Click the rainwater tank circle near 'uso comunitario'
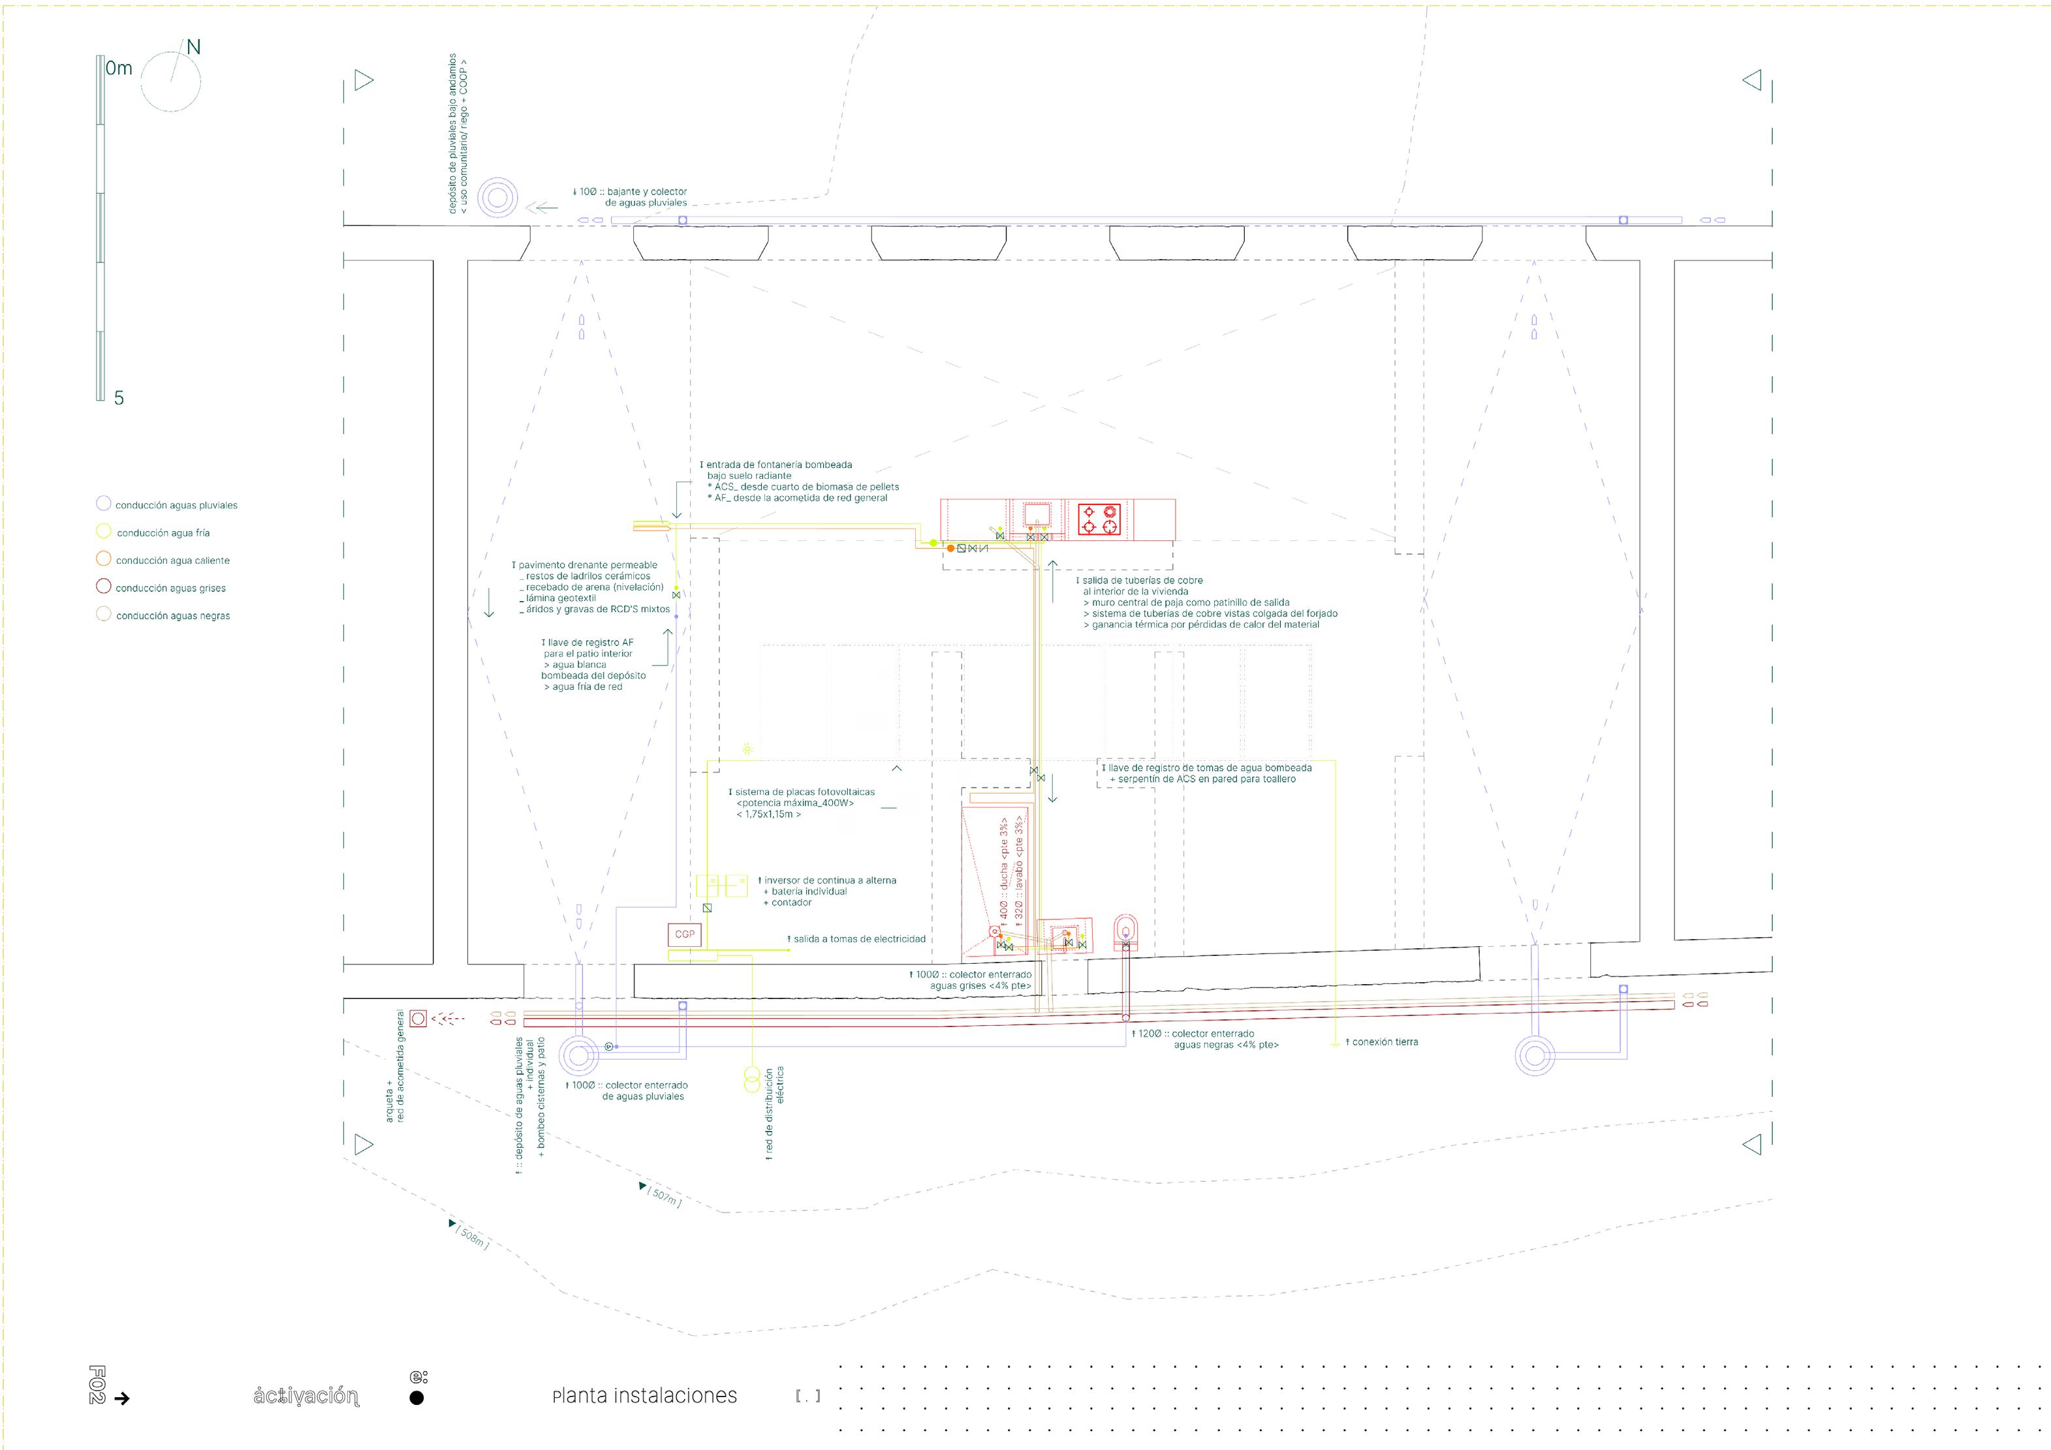The height and width of the screenshot is (1450, 2051). (497, 197)
